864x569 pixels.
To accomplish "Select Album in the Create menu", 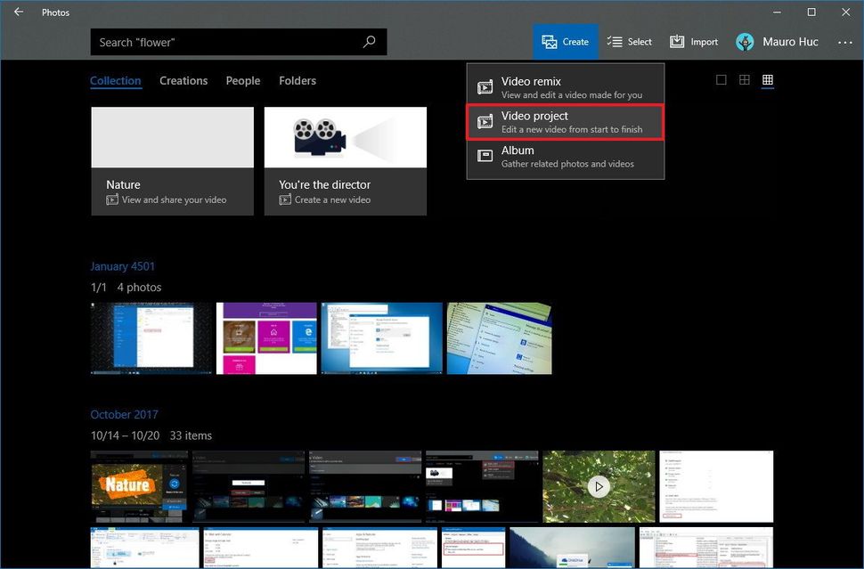I will tap(565, 155).
